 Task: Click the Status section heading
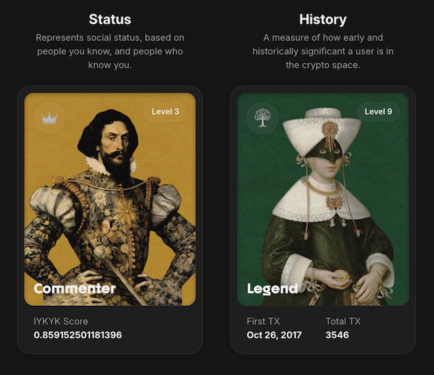[x=110, y=20]
